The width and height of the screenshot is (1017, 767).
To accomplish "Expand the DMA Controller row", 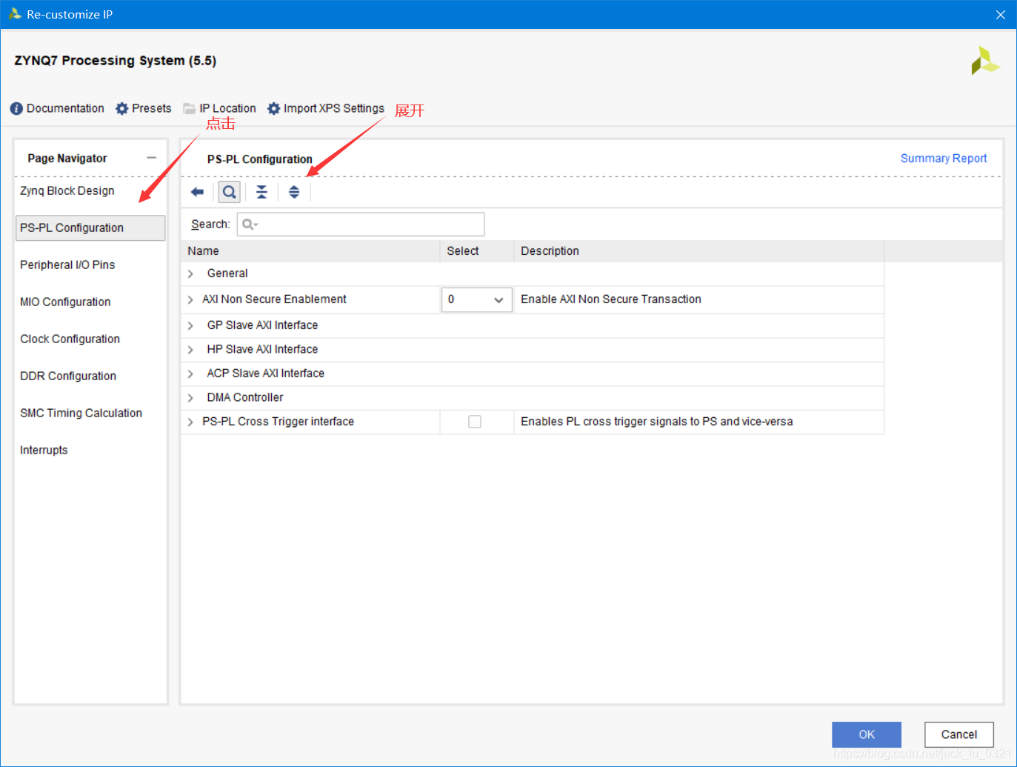I will coord(190,398).
